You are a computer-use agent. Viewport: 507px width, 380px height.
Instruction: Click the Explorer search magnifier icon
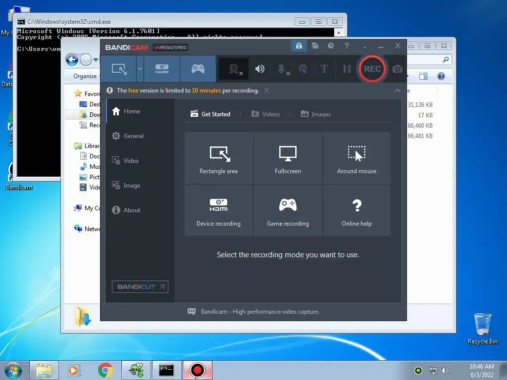[446, 59]
